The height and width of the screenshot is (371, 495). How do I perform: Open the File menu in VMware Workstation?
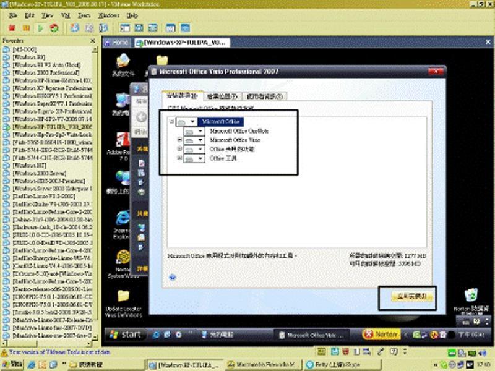click(x=13, y=15)
